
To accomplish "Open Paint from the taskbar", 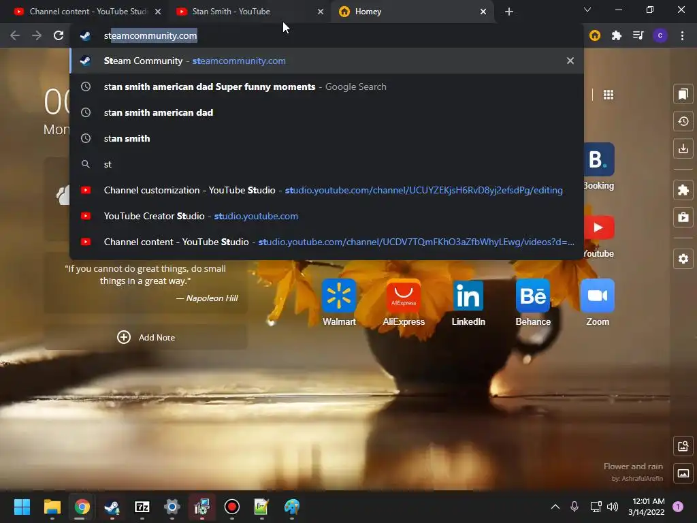I will (x=292, y=507).
